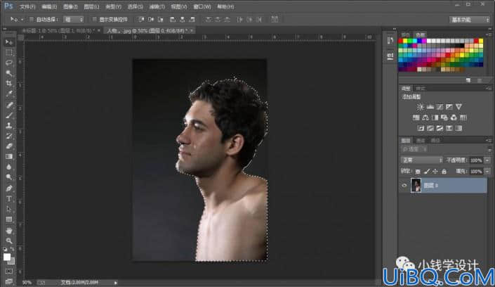Viewport: 495px width, 287px height.
Task: Add a Color Balance adjustment
Action: (425, 117)
